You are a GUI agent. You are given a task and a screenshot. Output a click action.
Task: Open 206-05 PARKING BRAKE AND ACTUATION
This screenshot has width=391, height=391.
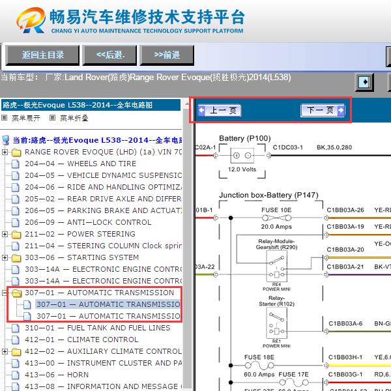click(x=103, y=210)
